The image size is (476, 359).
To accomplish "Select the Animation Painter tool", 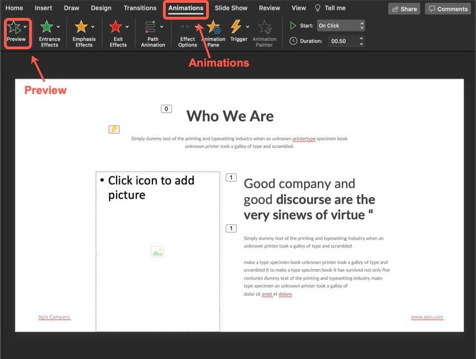I will [264, 26].
